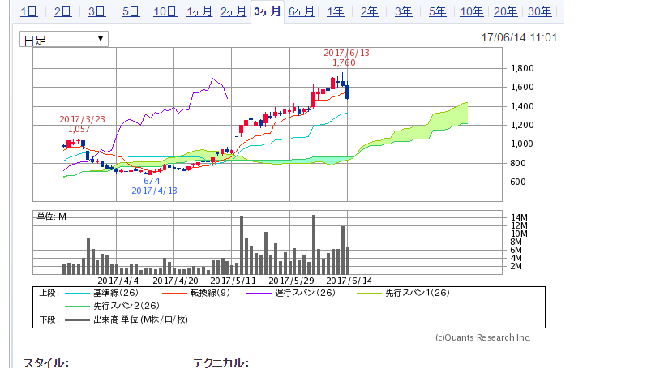Click the 2017/5/29 date axis label

tap(291, 281)
